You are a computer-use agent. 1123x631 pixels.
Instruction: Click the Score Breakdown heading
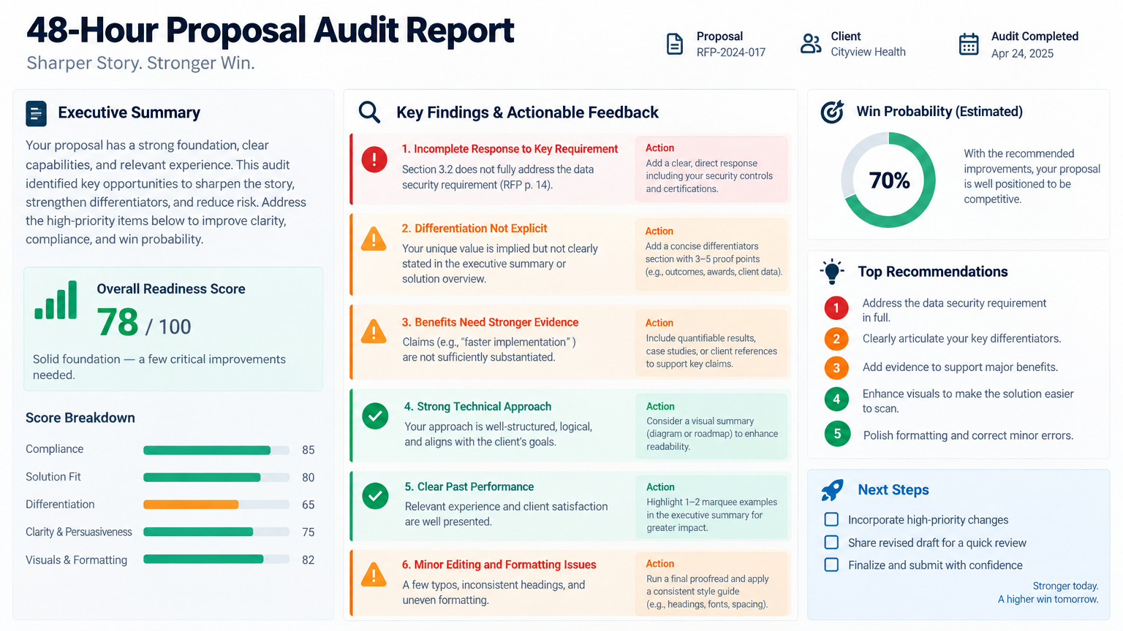click(80, 418)
